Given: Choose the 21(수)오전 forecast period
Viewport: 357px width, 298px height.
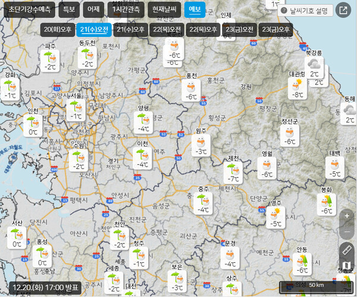Looking at the screenshot, I should pos(94,30).
